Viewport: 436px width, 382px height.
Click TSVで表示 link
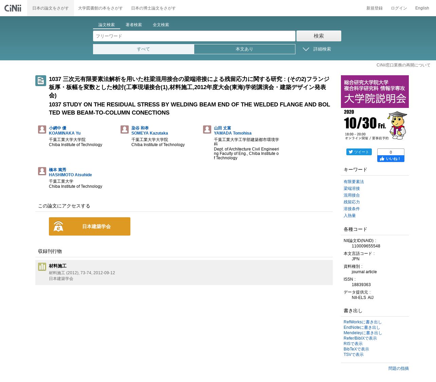click(353, 355)
